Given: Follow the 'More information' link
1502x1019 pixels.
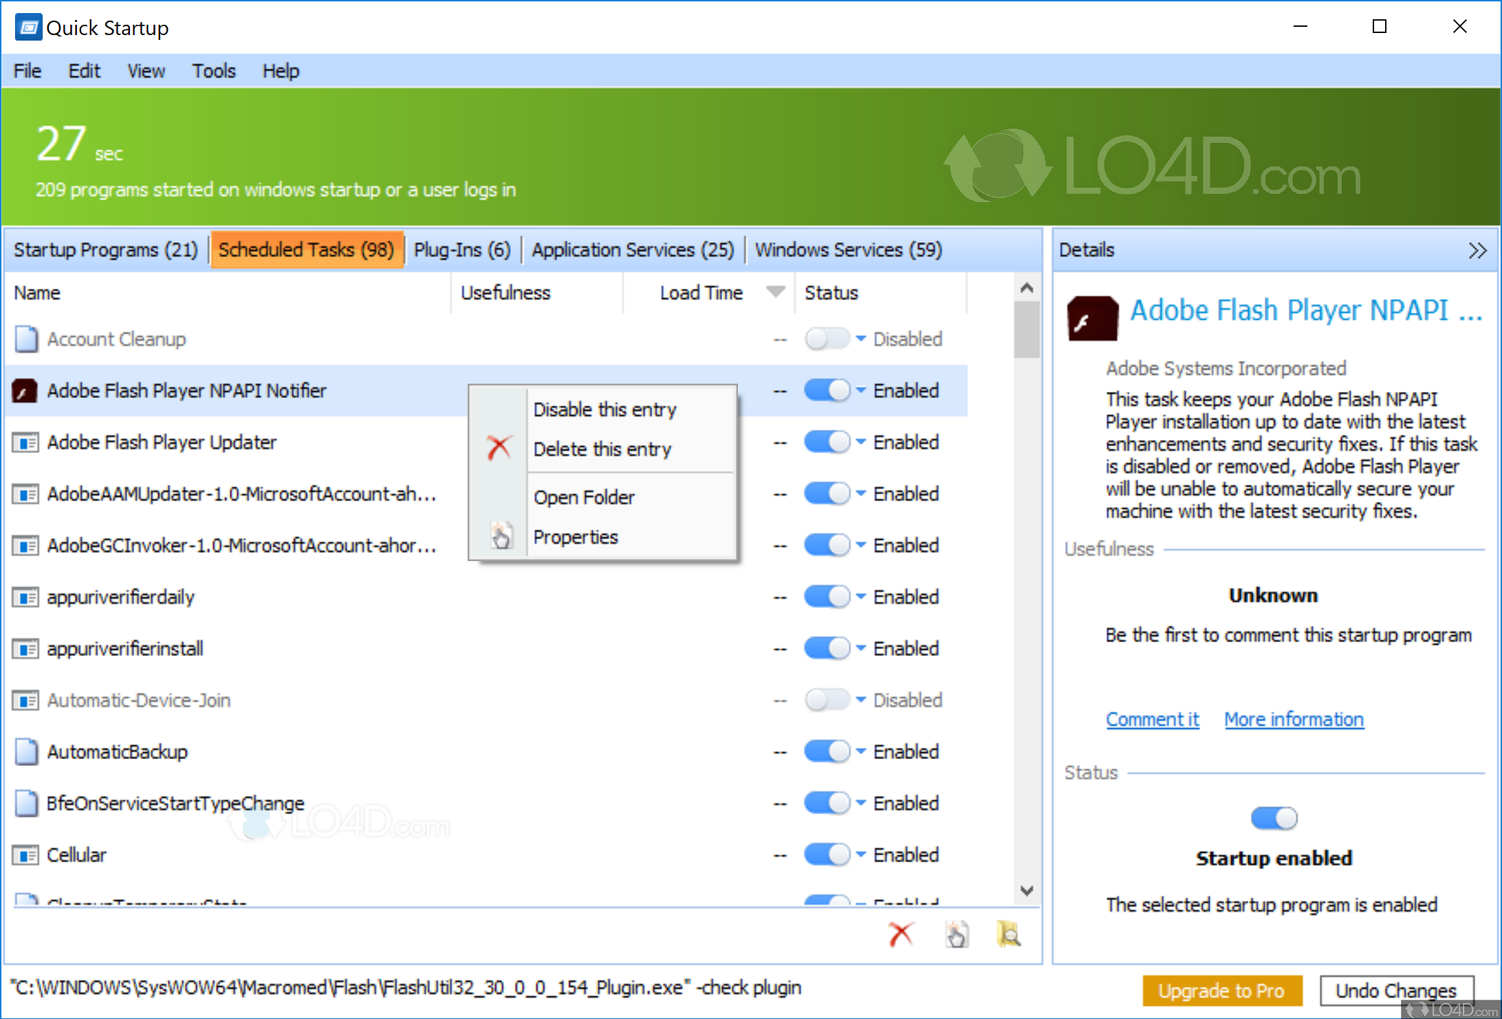Looking at the screenshot, I should [1294, 719].
